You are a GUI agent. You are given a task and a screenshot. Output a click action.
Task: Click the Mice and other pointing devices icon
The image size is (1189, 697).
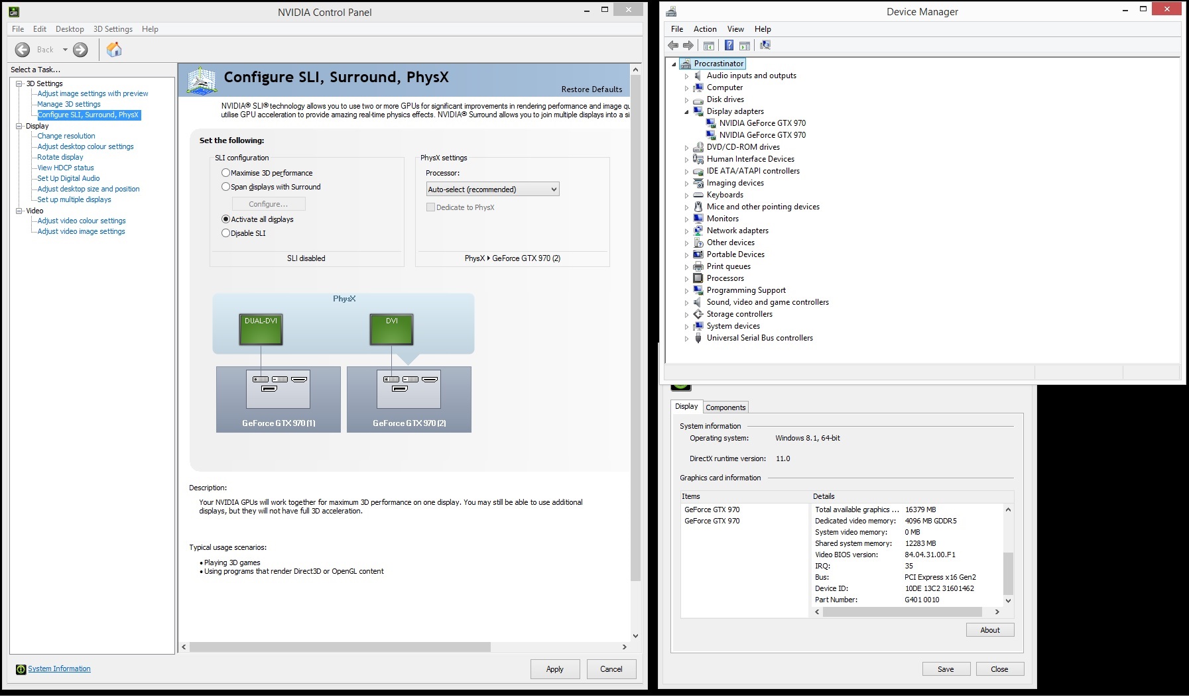698,207
